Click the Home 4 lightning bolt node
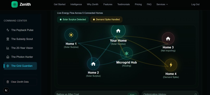The image size is (210, 95). [x=171, y=65]
